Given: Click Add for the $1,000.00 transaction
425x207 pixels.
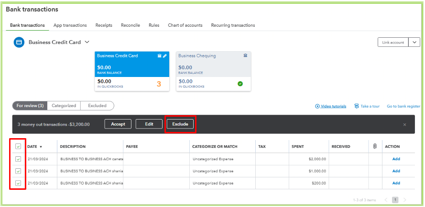Looking at the screenshot, I should (x=396, y=171).
